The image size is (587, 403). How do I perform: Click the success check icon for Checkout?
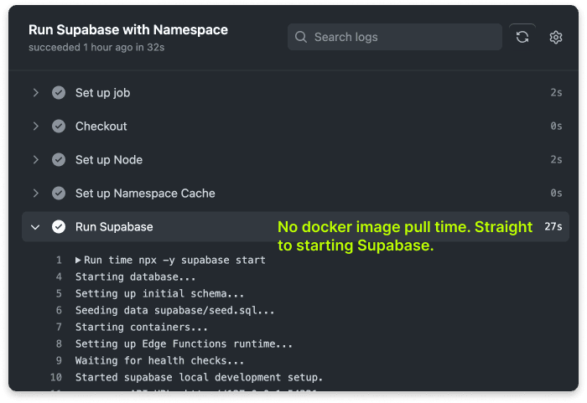(x=59, y=127)
